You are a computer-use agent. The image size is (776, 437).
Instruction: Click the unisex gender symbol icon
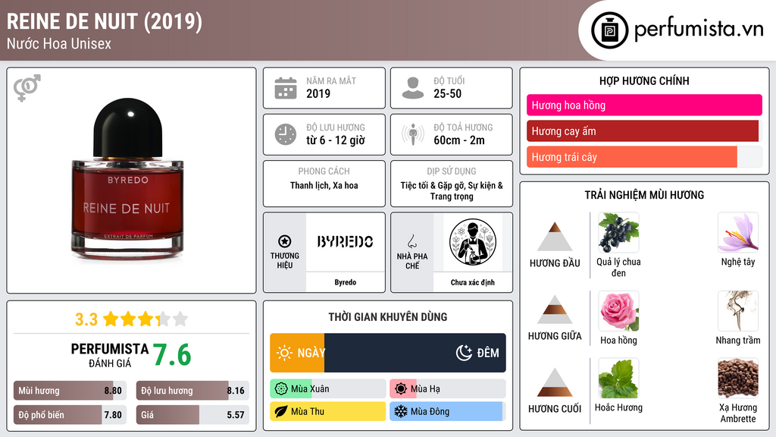(27, 88)
